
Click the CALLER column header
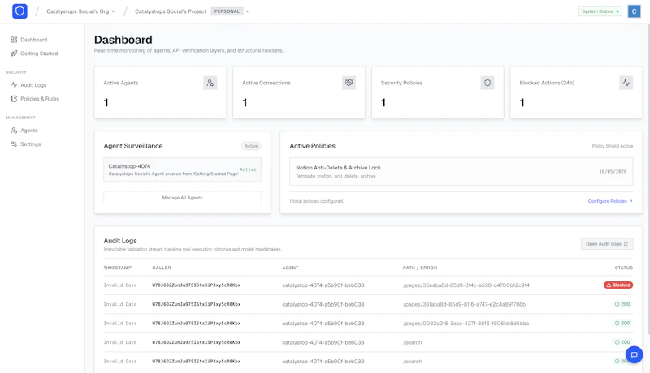tap(162, 268)
